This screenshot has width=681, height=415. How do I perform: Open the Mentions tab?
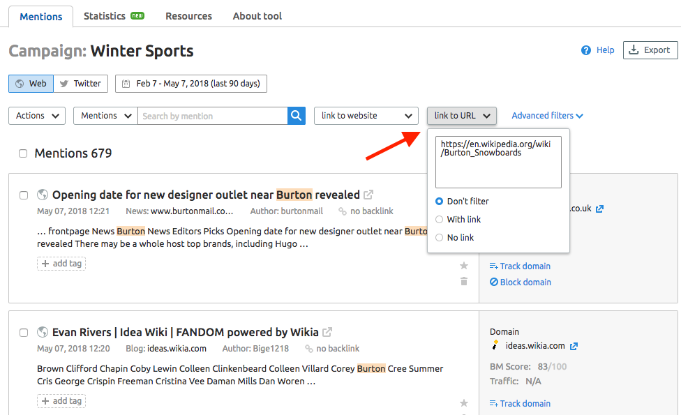(x=41, y=17)
